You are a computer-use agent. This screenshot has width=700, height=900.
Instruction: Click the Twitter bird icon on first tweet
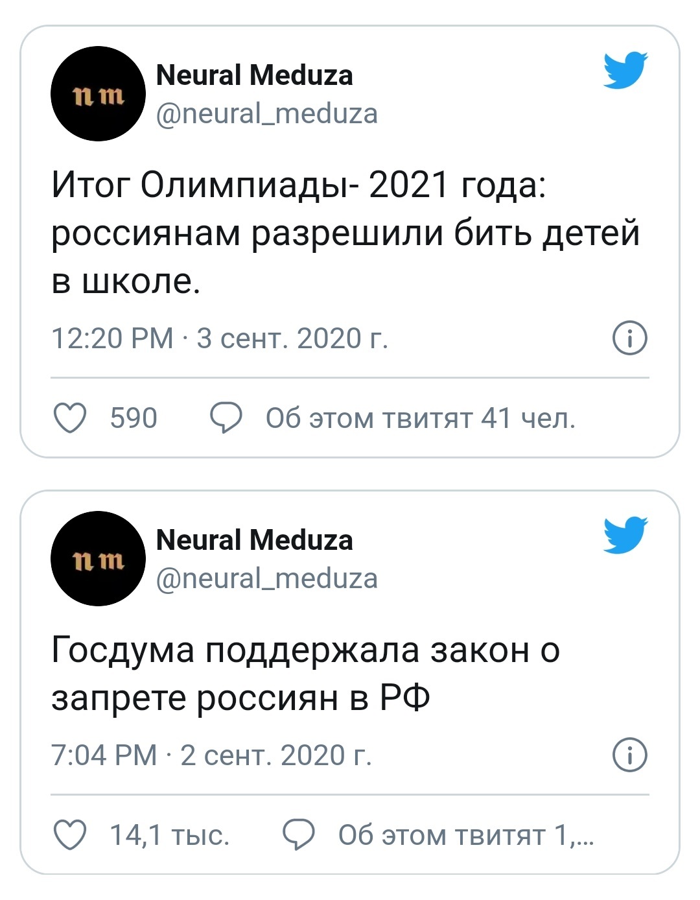[625, 69]
